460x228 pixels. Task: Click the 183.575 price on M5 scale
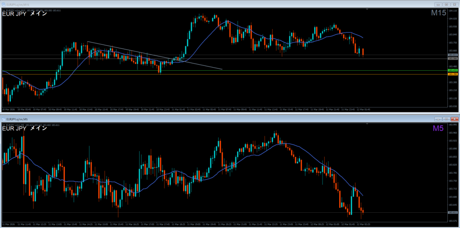click(453, 221)
